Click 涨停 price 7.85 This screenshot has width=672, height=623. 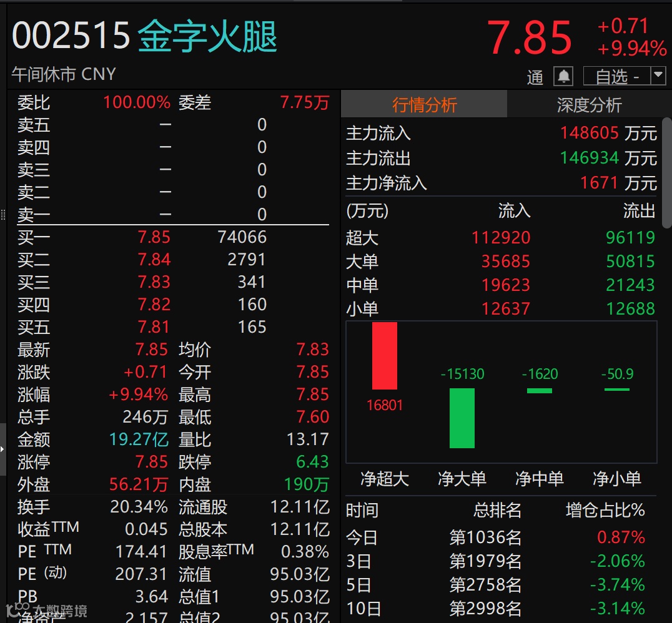tap(151, 462)
